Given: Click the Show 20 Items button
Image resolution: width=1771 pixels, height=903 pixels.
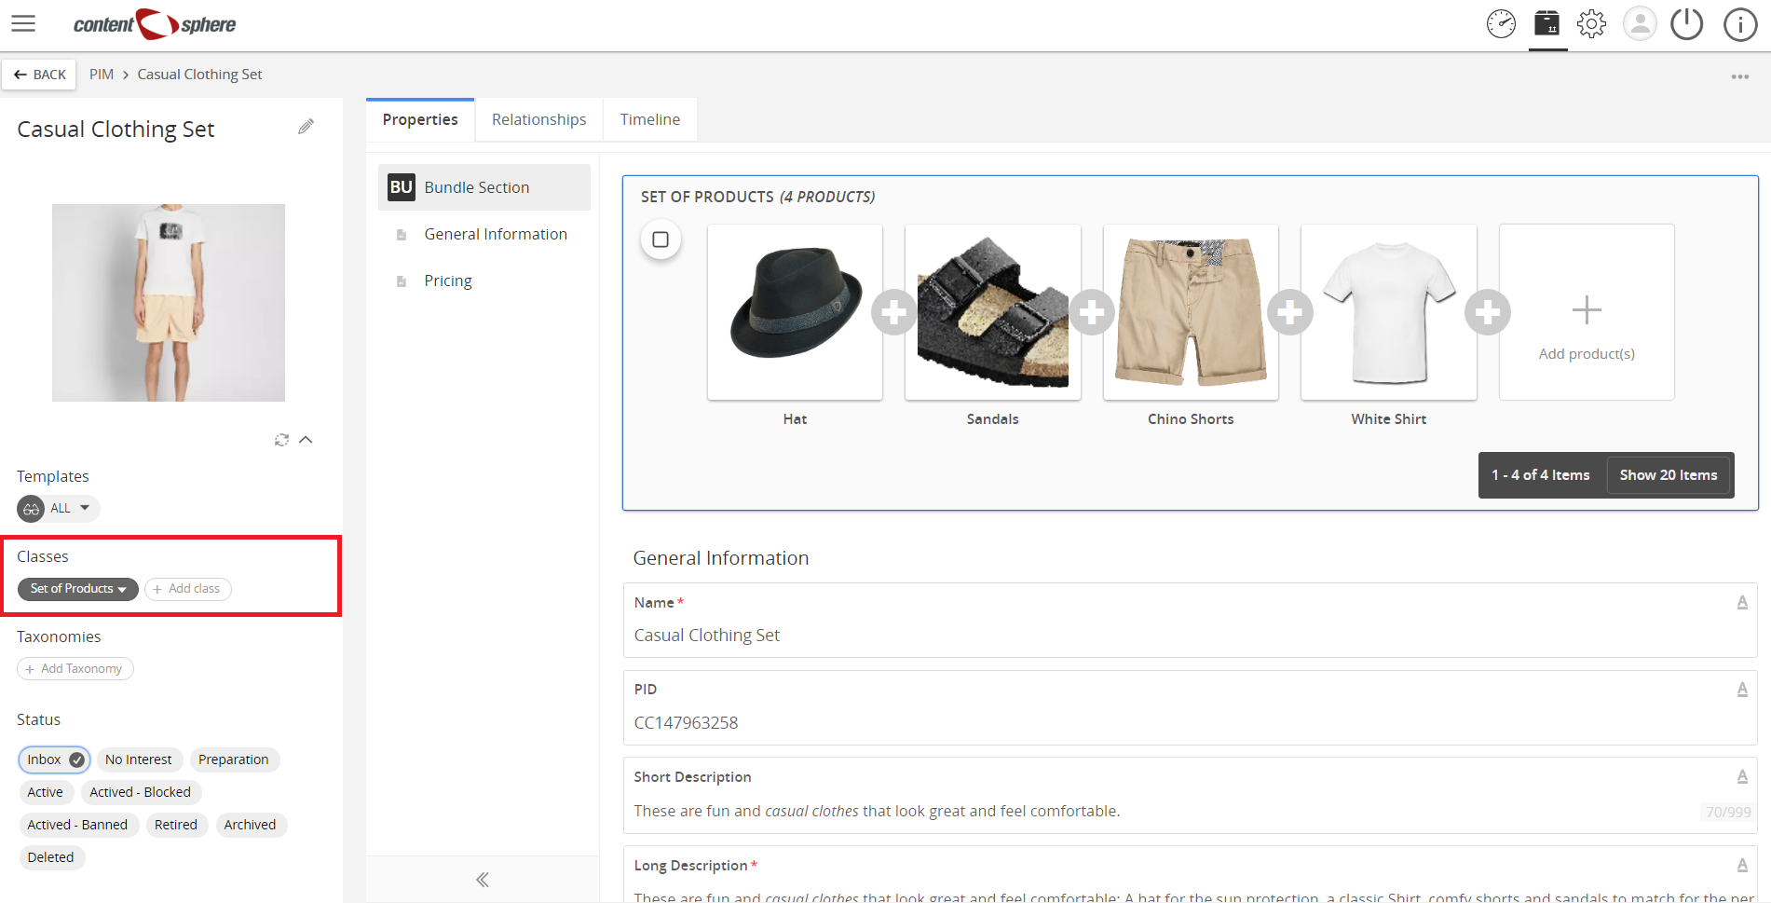Looking at the screenshot, I should (x=1669, y=475).
